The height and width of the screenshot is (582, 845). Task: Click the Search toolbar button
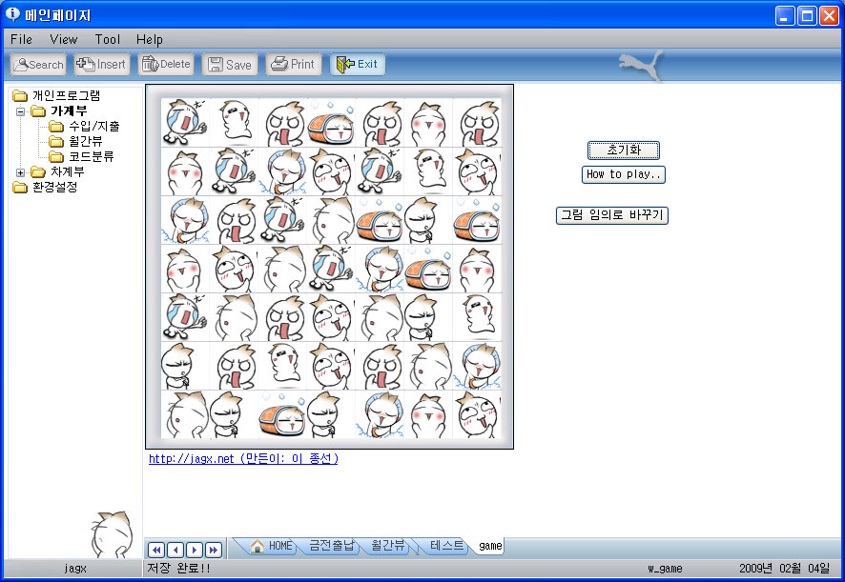(38, 65)
